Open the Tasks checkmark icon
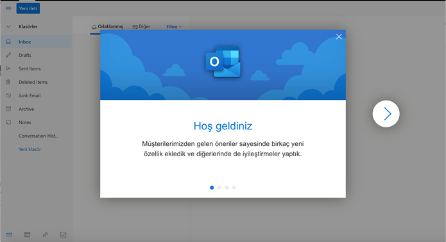The image size is (446, 242). (63, 234)
